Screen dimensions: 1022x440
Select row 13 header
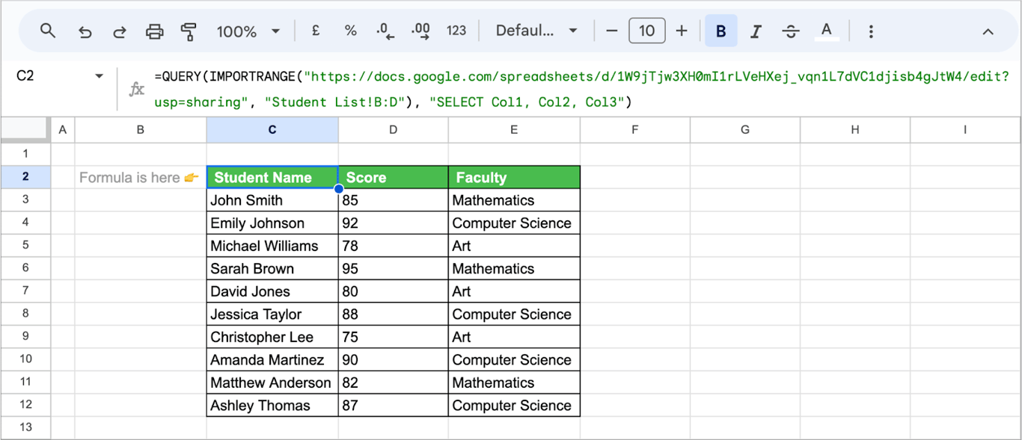click(x=25, y=427)
